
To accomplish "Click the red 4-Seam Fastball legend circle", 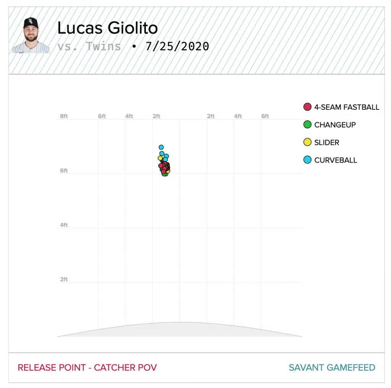I will coord(307,107).
